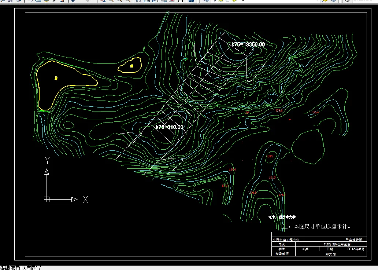Select the k75=13350.00 station label
Viewport: 378px width, 270px height.
tap(248, 44)
